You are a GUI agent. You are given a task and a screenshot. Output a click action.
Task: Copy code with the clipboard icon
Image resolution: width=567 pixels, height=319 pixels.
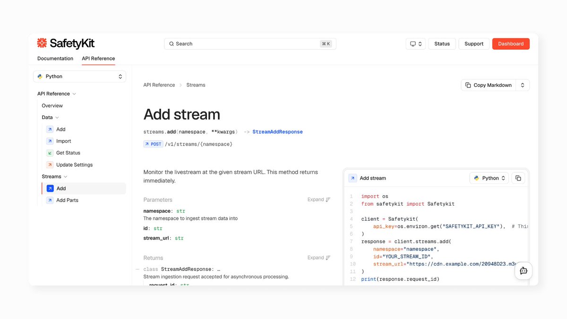point(518,178)
